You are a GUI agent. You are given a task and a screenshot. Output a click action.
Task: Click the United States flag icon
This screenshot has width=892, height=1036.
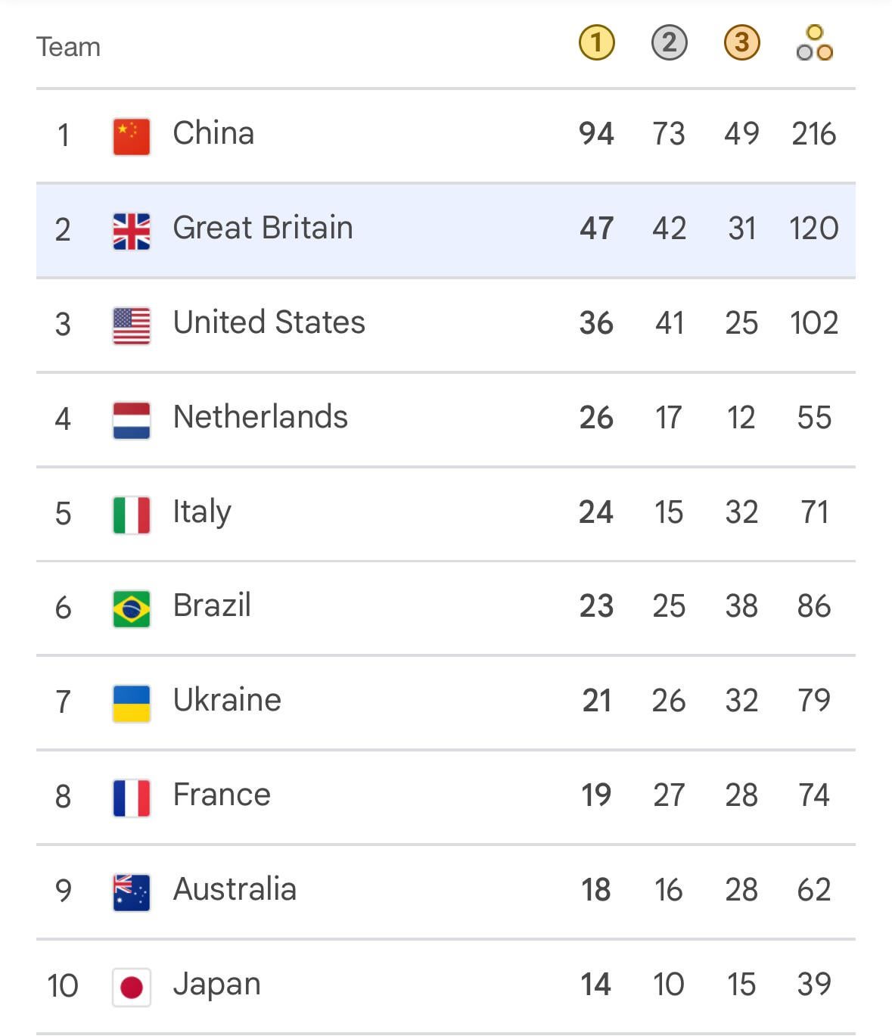pyautogui.click(x=132, y=325)
